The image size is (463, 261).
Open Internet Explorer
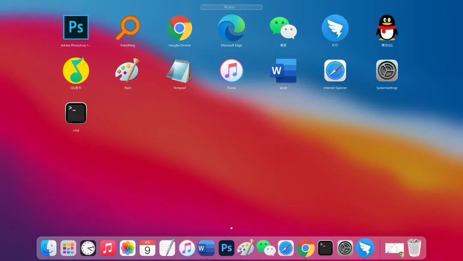coord(335,71)
